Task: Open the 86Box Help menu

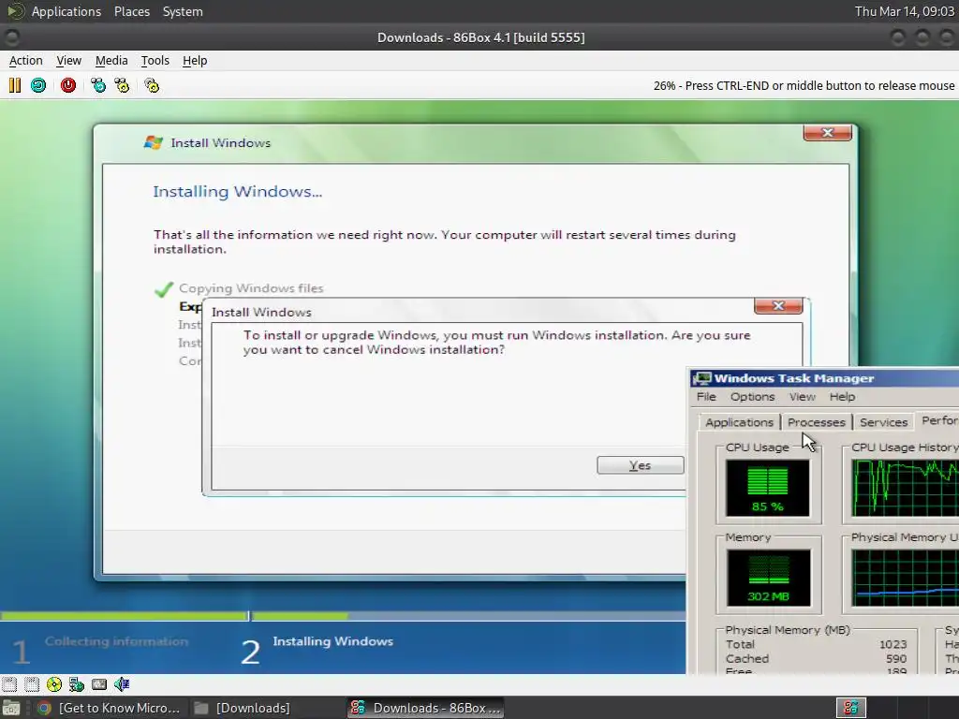Action: (195, 61)
